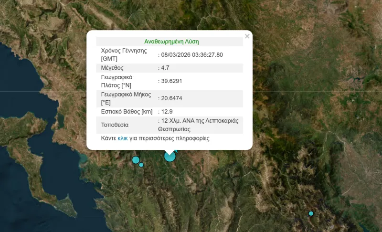Click the large earthquake marker beneath the popup
382x232 pixels.
tap(170, 157)
